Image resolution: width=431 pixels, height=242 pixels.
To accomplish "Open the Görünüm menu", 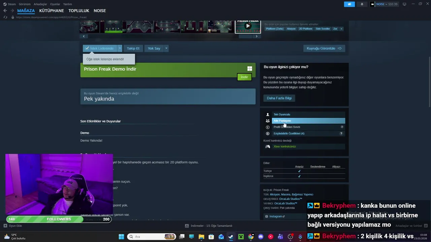I will tap(25, 4).
